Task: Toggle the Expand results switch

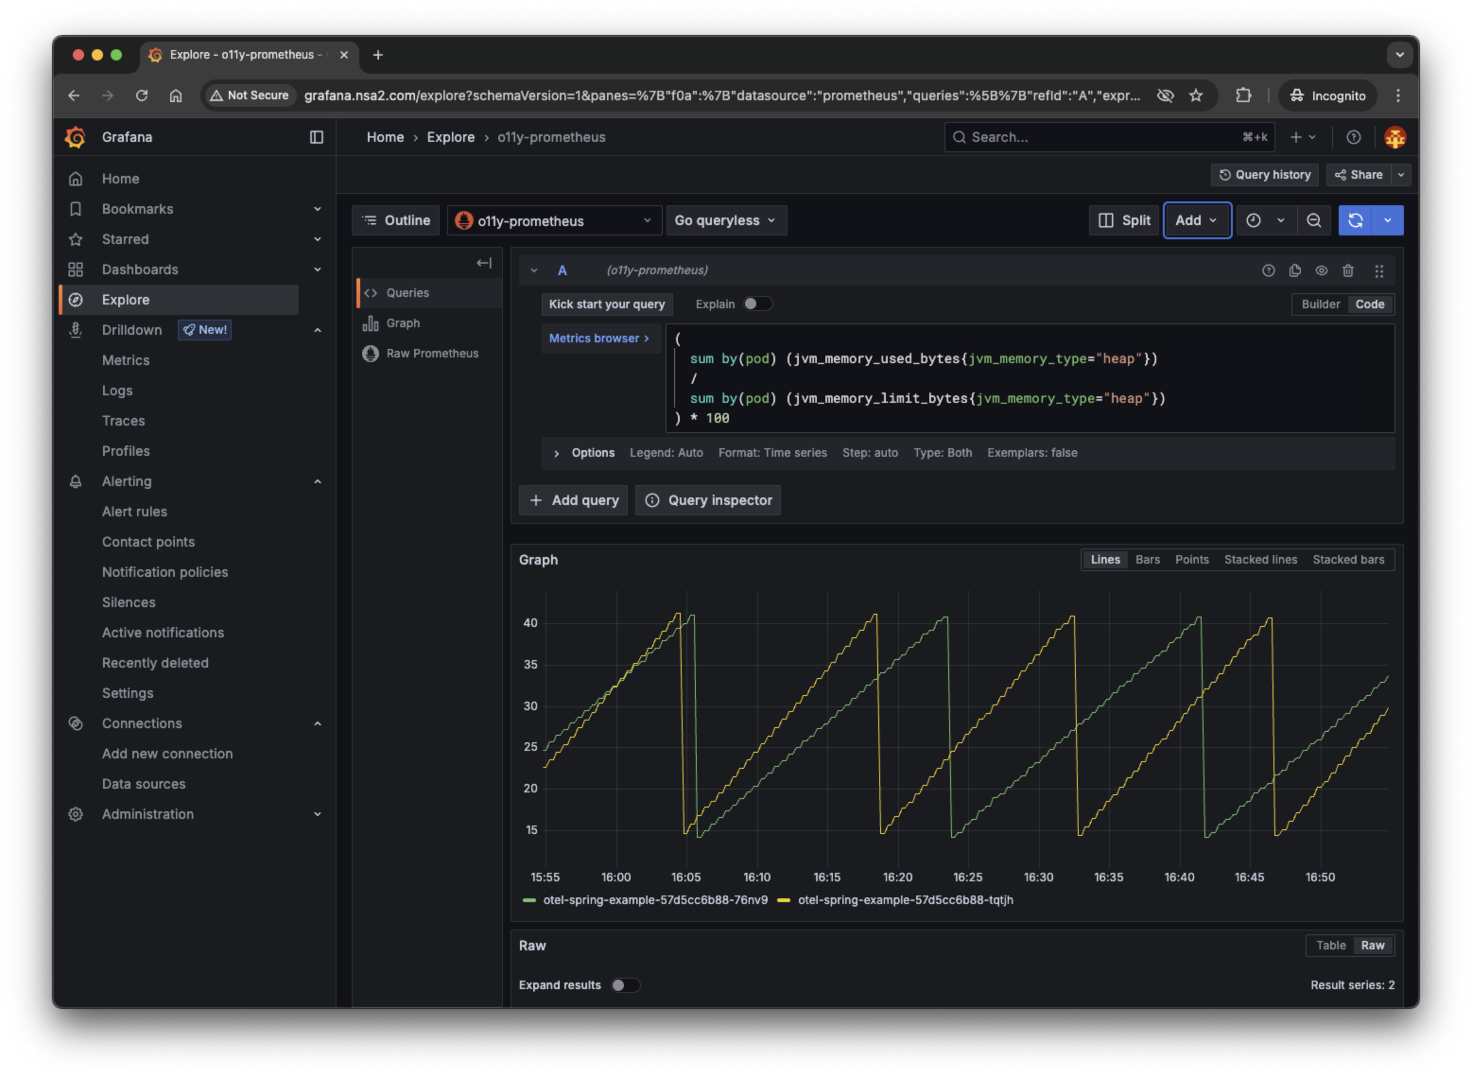Action: pyautogui.click(x=625, y=985)
